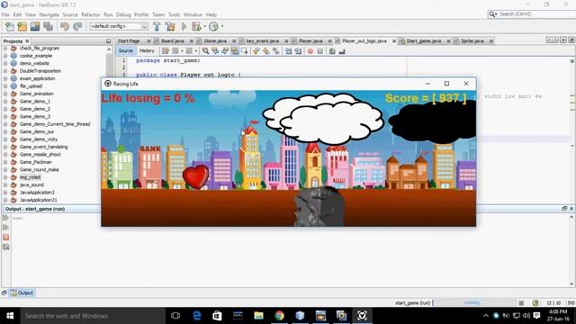The width and height of the screenshot is (576, 324).
Task: Expand the JavaApplication3 project node
Action: point(5,193)
